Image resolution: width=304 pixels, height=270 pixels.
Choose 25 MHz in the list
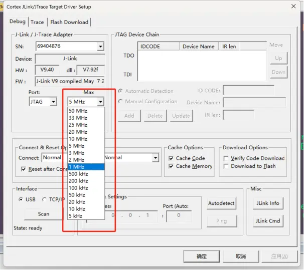86,125
